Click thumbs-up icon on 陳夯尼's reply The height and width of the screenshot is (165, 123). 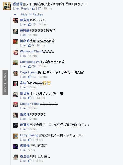(x=30, y=24)
